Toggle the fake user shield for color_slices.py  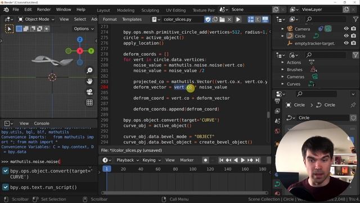pyautogui.click(x=208, y=19)
